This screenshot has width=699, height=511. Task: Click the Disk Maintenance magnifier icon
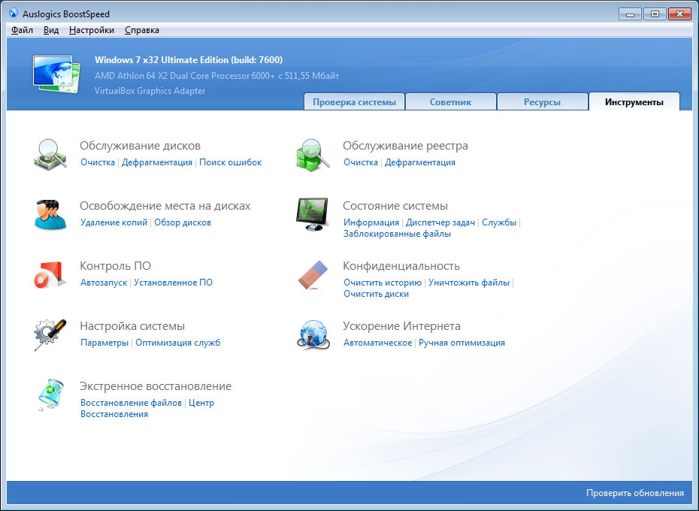(x=51, y=154)
